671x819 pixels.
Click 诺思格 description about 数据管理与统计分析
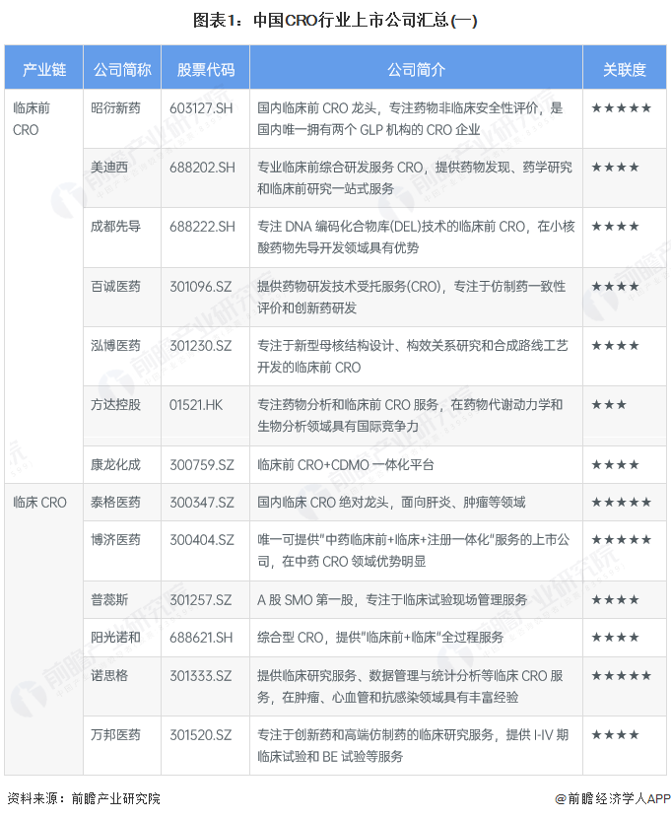tap(410, 686)
